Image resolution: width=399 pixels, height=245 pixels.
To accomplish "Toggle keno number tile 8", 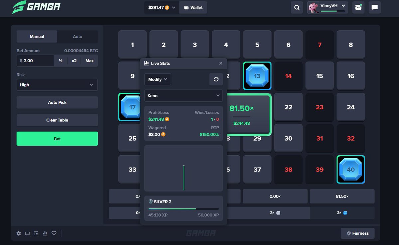I will 351,45.
